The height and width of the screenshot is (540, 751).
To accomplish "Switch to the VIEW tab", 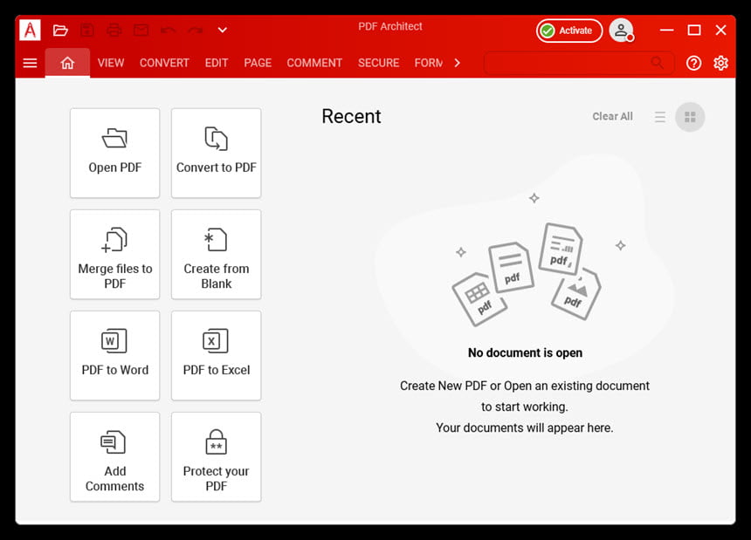I will [111, 63].
